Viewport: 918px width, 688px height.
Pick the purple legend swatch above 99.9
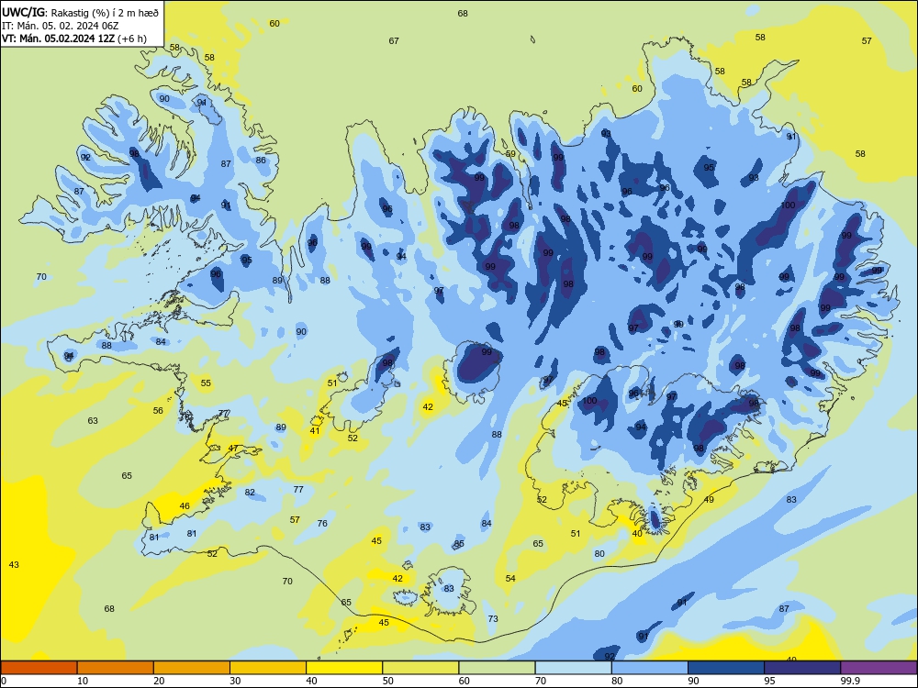coord(879,668)
